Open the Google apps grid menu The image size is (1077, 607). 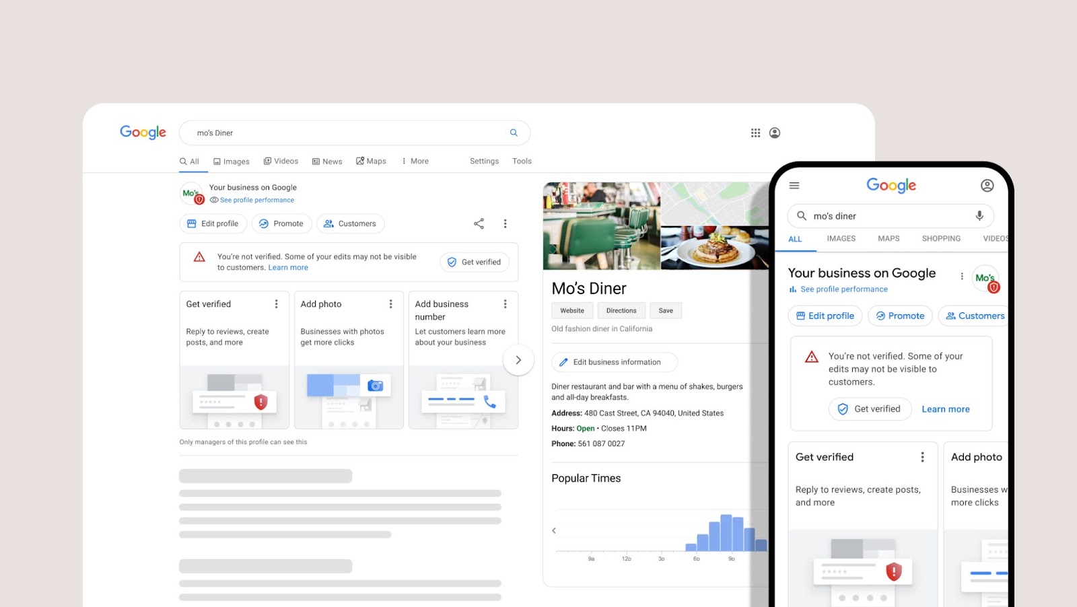coord(755,133)
